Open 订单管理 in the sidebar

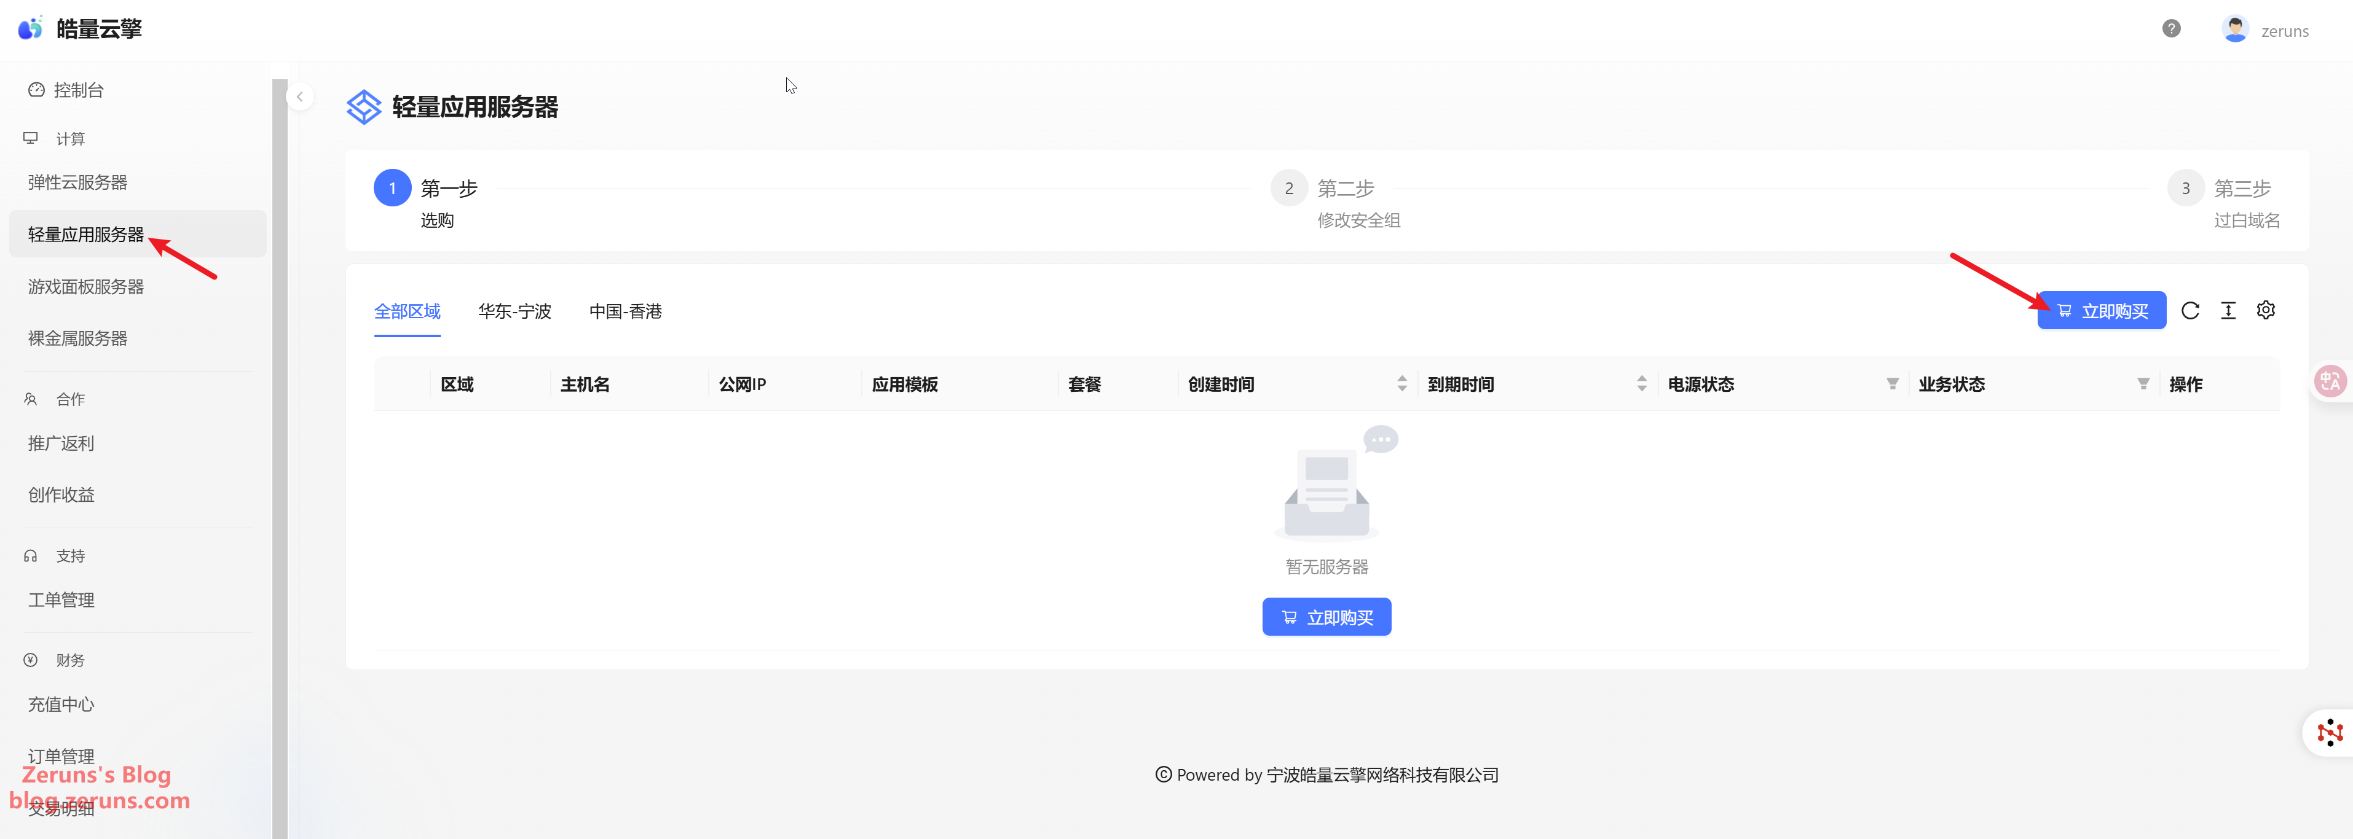(x=137, y=756)
